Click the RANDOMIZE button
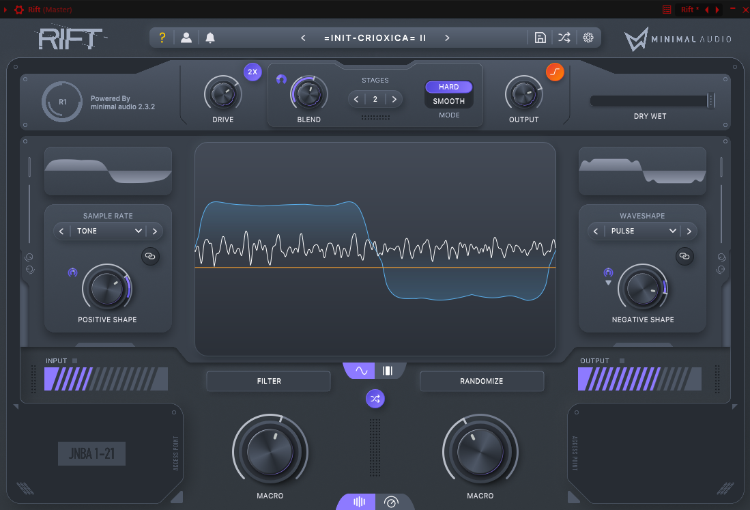Viewport: 750px width, 510px height. pos(482,381)
